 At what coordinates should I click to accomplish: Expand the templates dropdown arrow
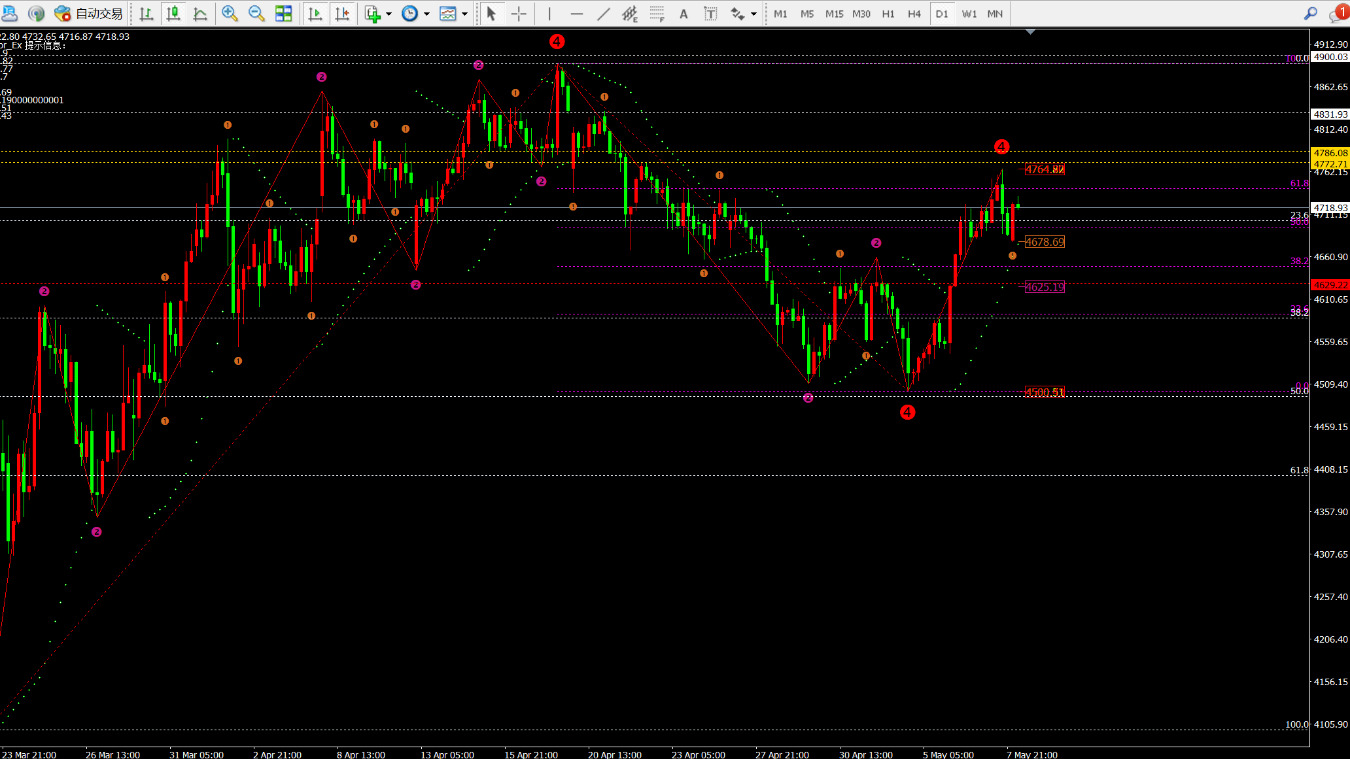[x=464, y=14]
